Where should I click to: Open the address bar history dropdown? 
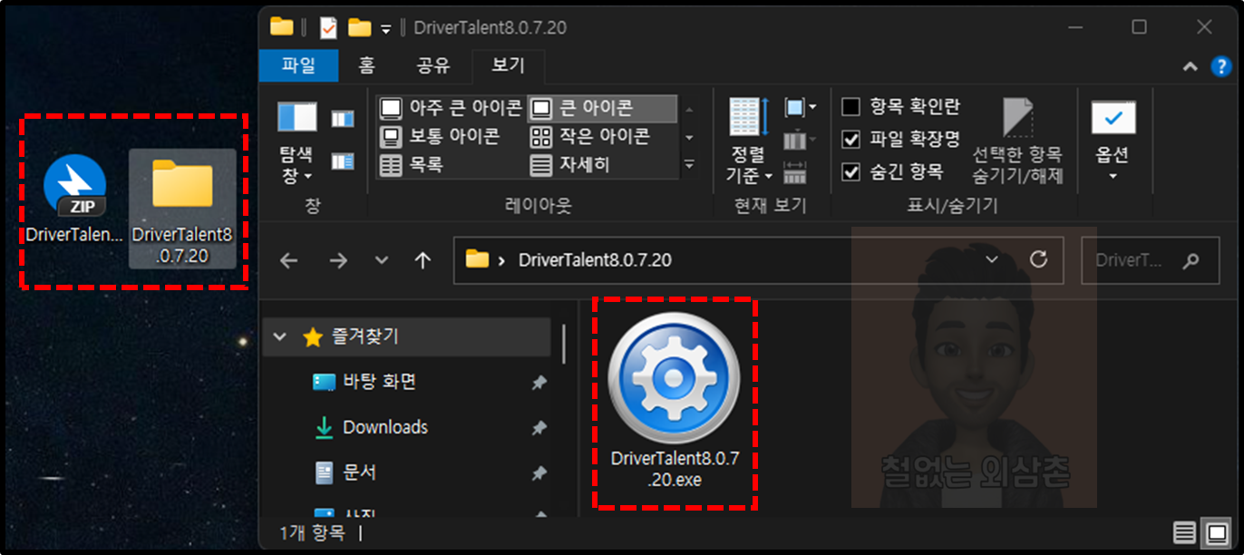pos(992,260)
